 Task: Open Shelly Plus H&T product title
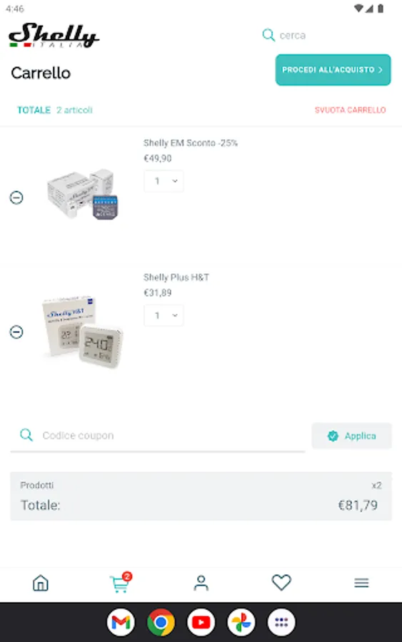pyautogui.click(x=176, y=277)
